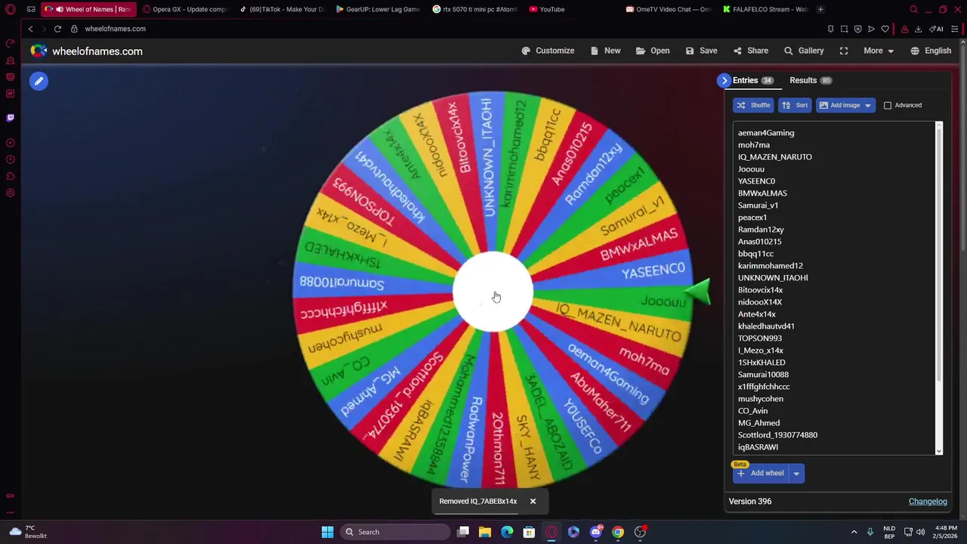Toggle fullscreen mode icon

[844, 51]
